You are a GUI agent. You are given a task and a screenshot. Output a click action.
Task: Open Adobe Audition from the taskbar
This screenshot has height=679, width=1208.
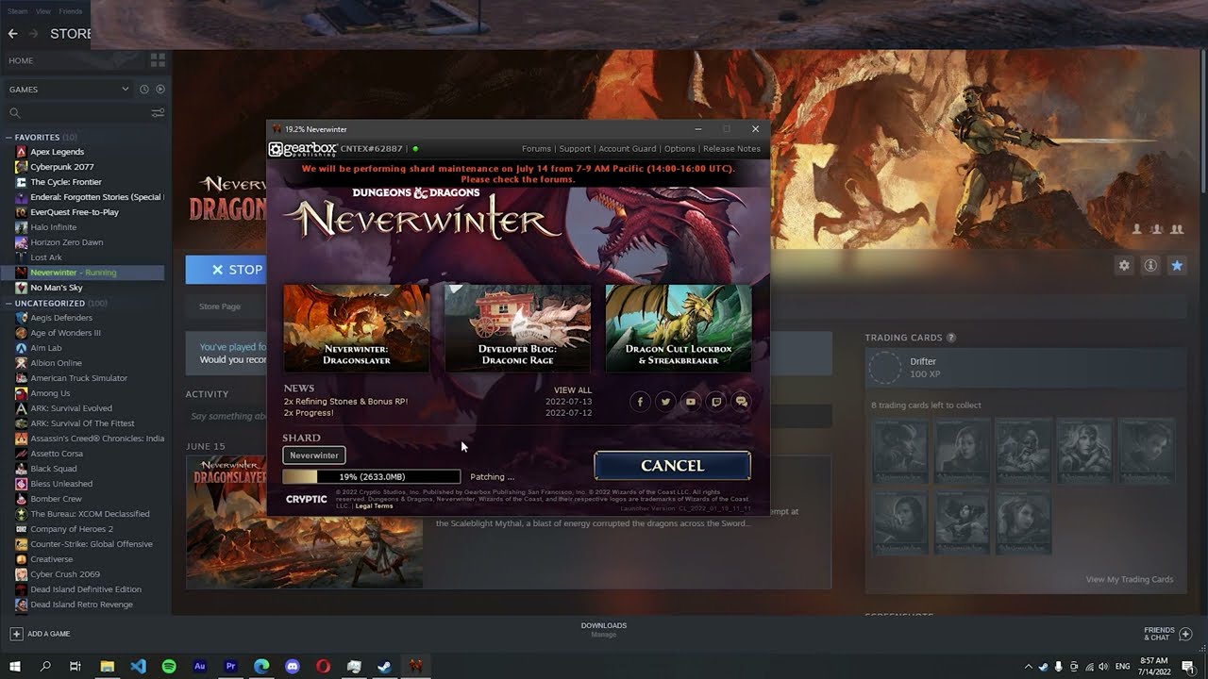pyautogui.click(x=200, y=666)
